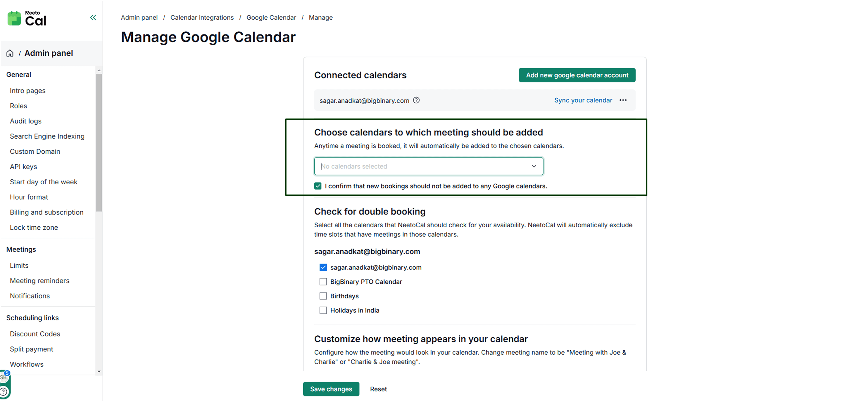Click Save changes button
842x402 pixels.
[331, 389]
